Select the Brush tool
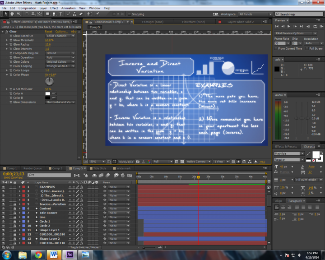Viewport: 325px width, 260px height. [x=69, y=14]
